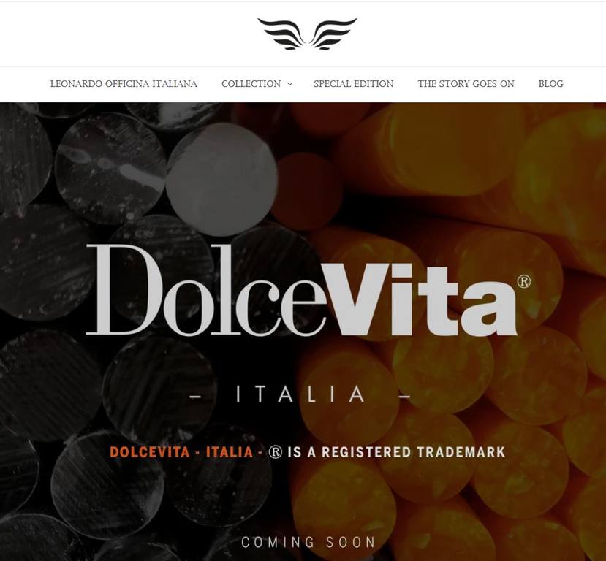Click the ITALIA text under the logo
The height and width of the screenshot is (561, 606).
click(x=300, y=394)
